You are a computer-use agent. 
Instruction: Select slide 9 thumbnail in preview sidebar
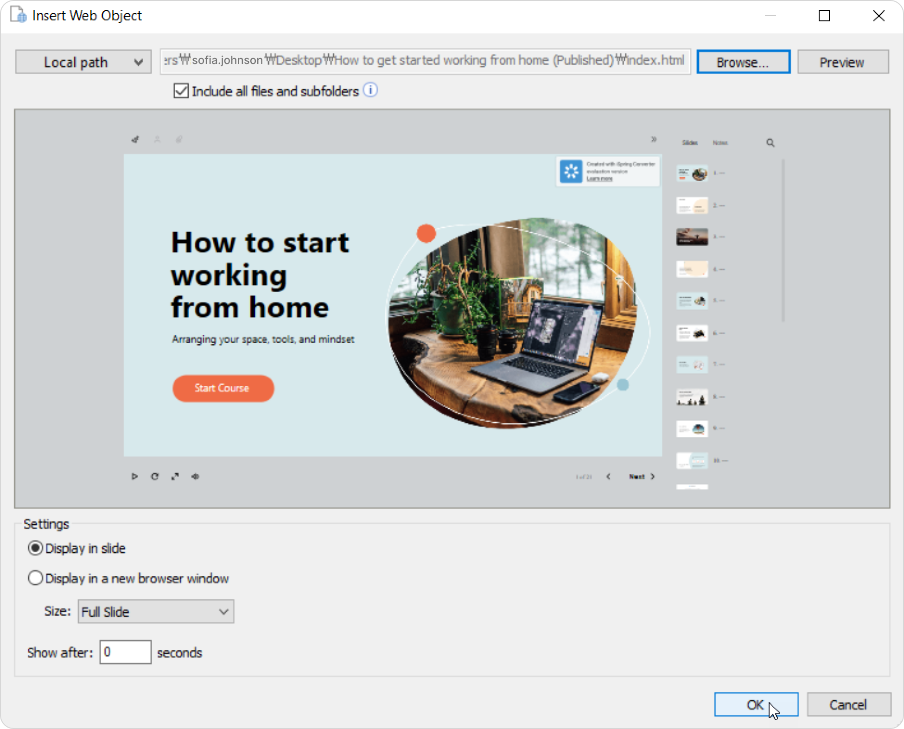point(692,428)
